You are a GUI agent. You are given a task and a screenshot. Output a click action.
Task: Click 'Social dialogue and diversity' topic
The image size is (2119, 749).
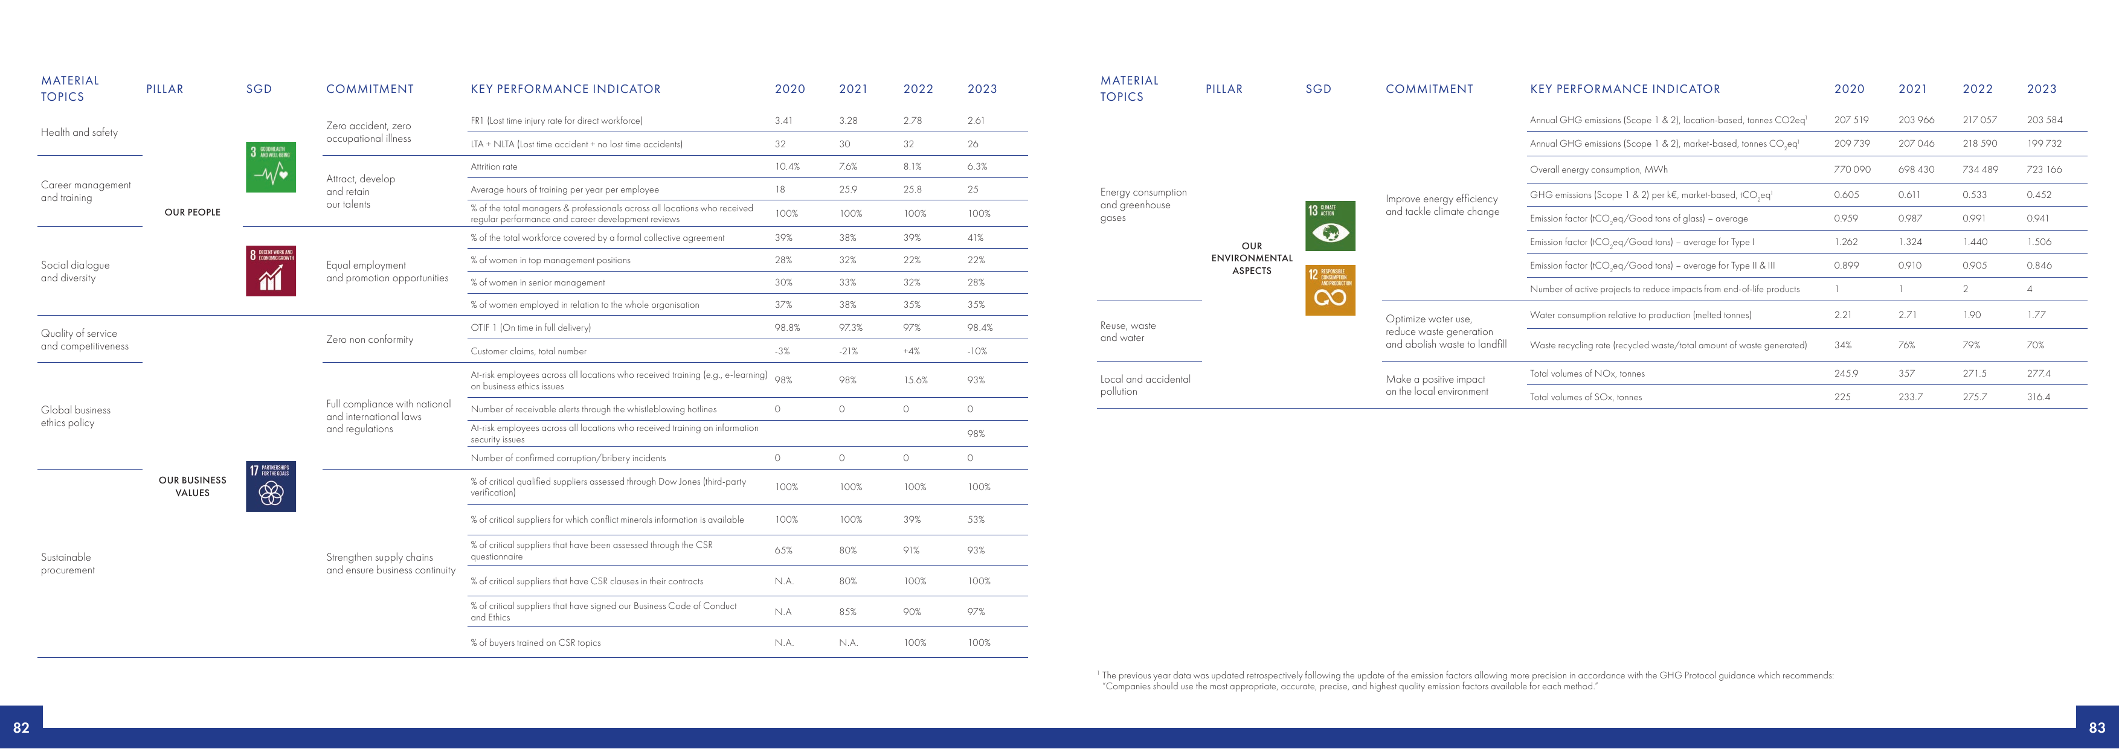pos(75,272)
